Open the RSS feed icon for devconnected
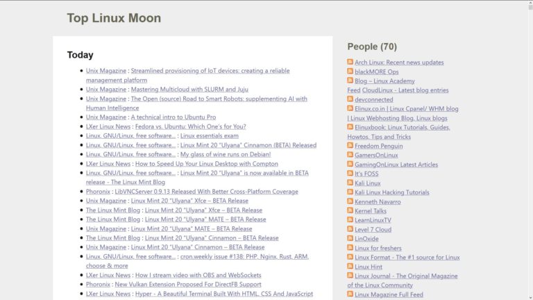Viewport: 533px width, 300px height. [350, 99]
